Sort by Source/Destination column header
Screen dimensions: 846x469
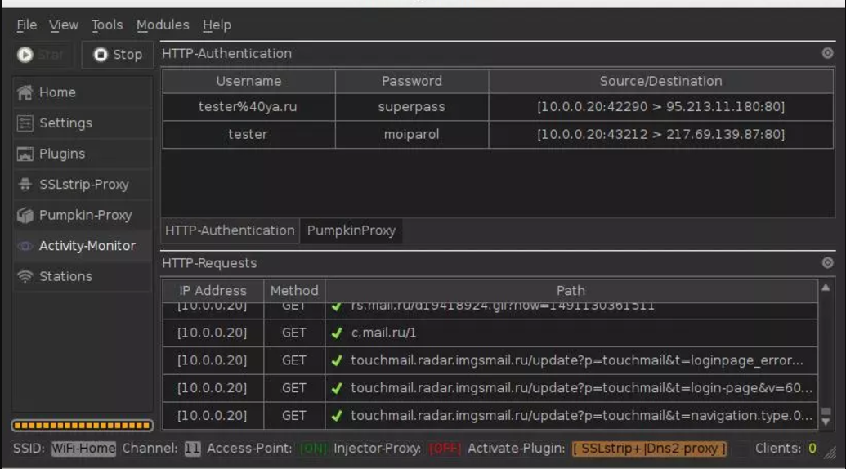click(661, 81)
